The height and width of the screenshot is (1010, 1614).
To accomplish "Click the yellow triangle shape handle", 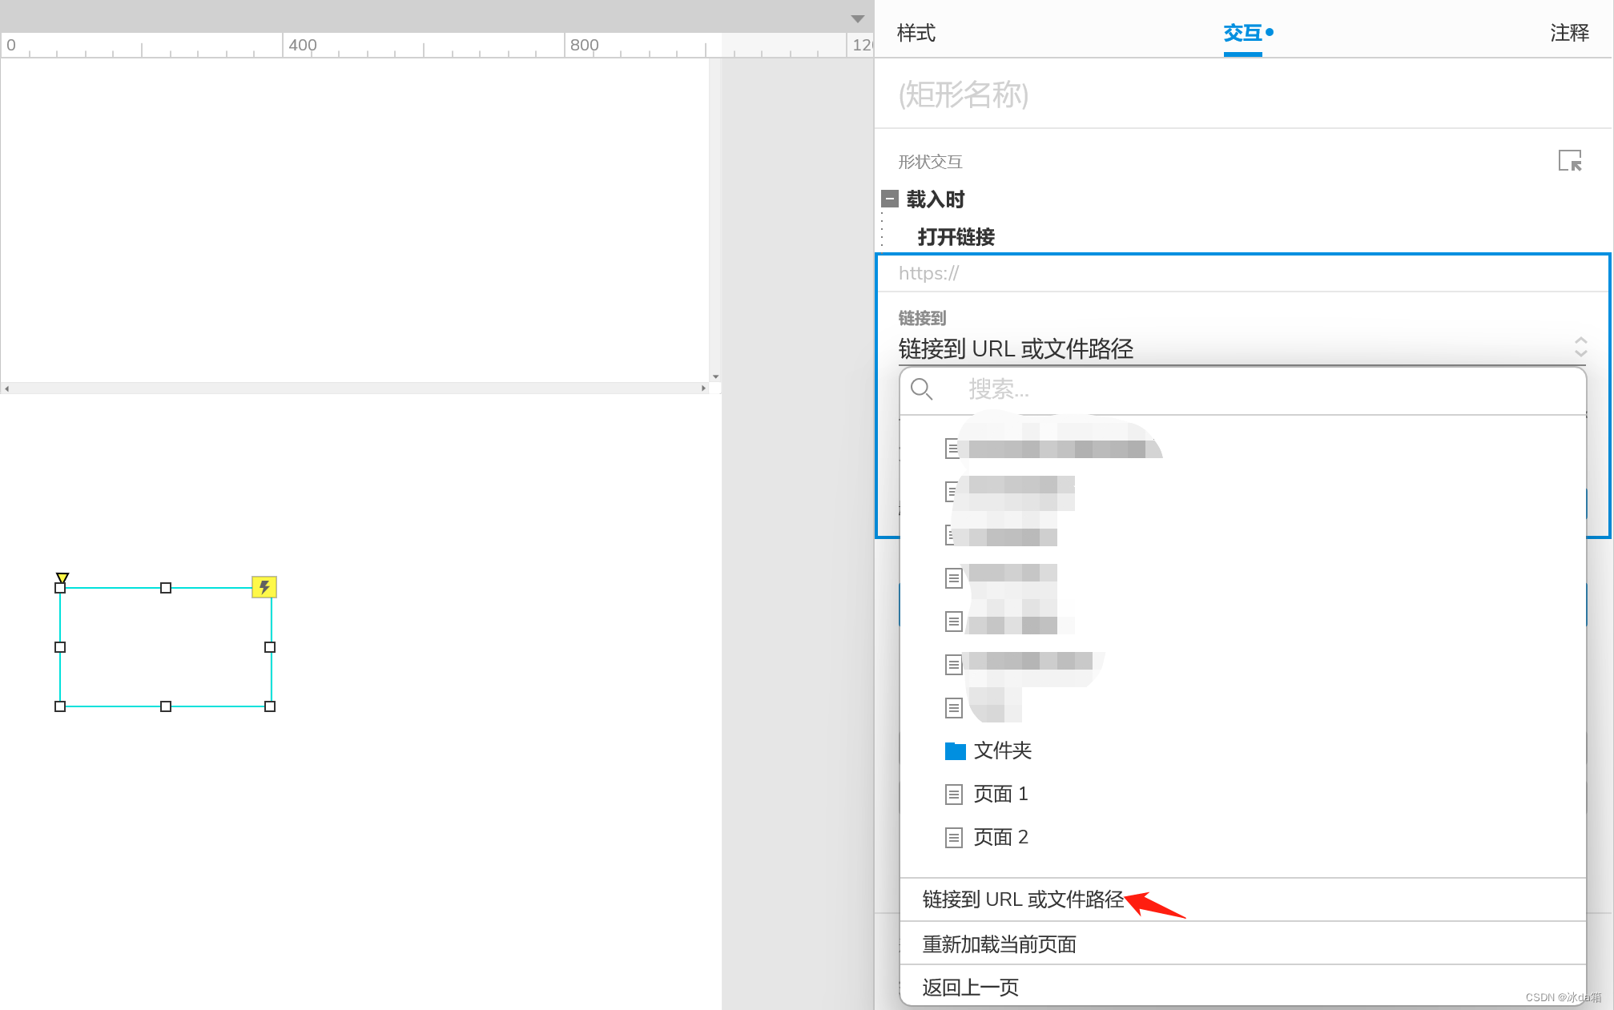I will click(62, 577).
